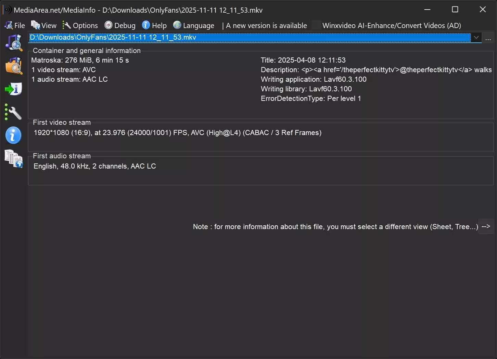
Task: Click the Export sidebar icon with green arrow
Action: tap(14, 89)
